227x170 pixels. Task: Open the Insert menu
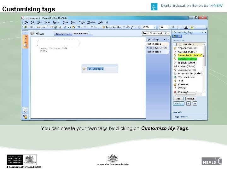(x=47, y=22)
